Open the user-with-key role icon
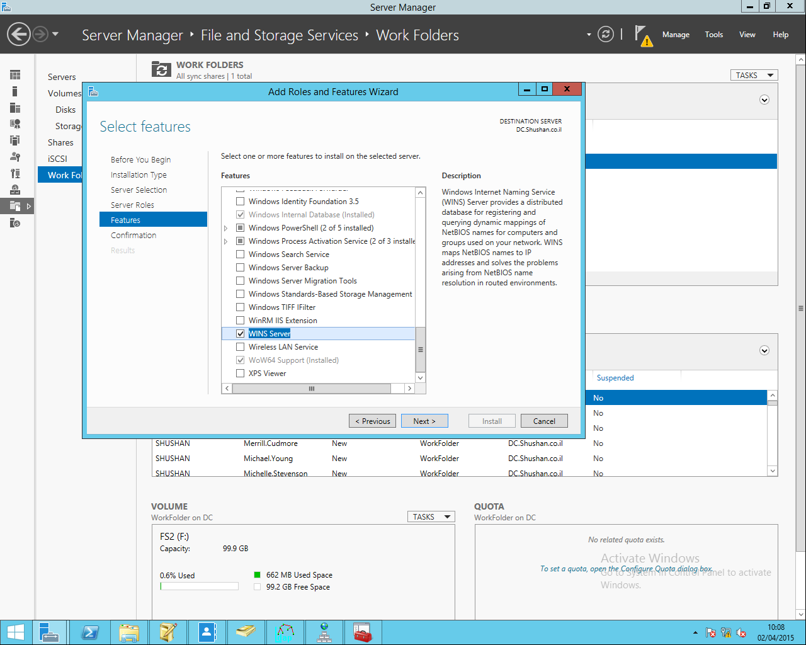 pos(15,157)
